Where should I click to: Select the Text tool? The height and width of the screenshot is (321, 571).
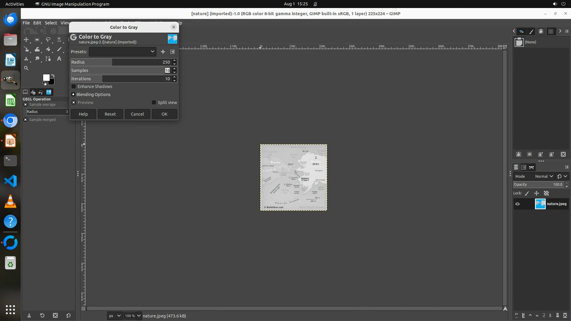click(x=59, y=59)
